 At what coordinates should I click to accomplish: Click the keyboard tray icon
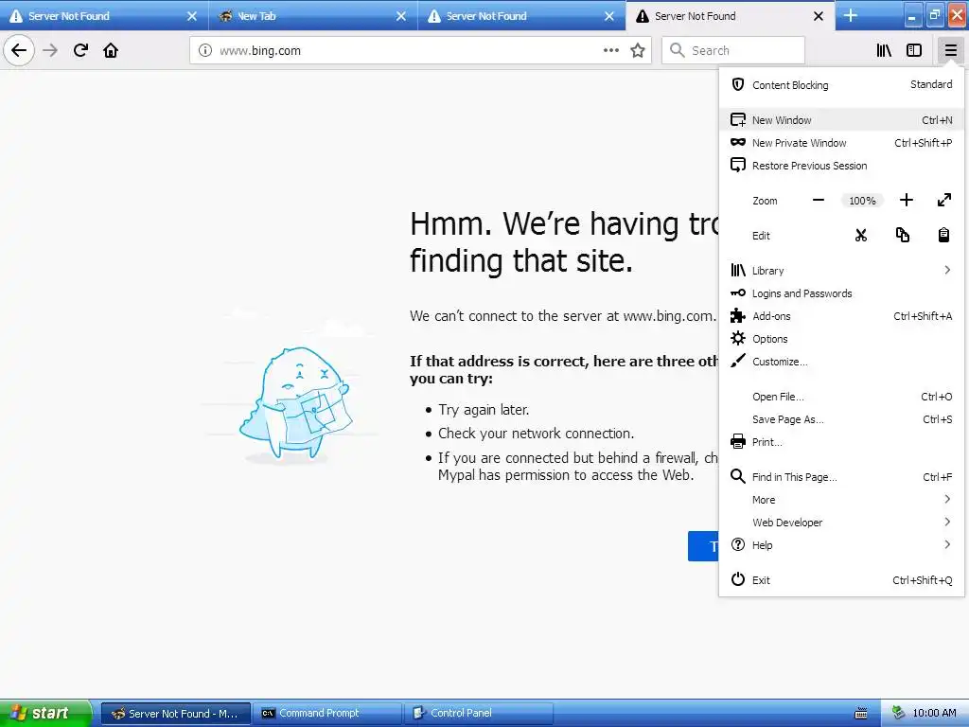(x=861, y=714)
